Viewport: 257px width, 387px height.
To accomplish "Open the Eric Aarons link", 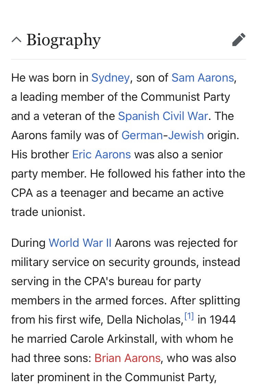I will (x=101, y=155).
